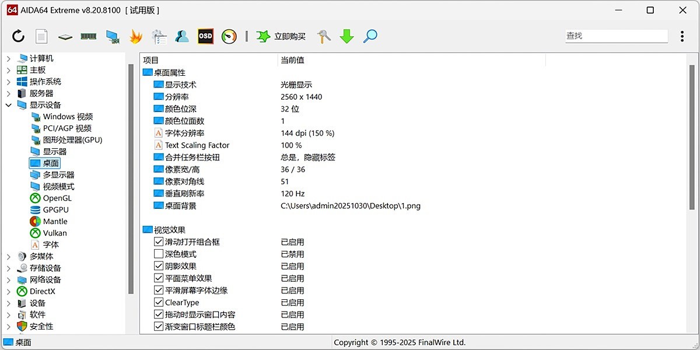Click inside the 查找 search box
700x350 pixels.
615,36
